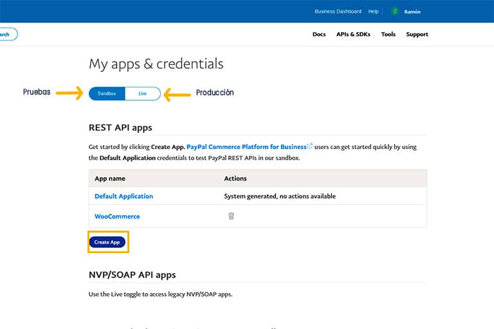Delete the WooCommerce app via trash icon
The width and height of the screenshot is (494, 329).
(232, 216)
